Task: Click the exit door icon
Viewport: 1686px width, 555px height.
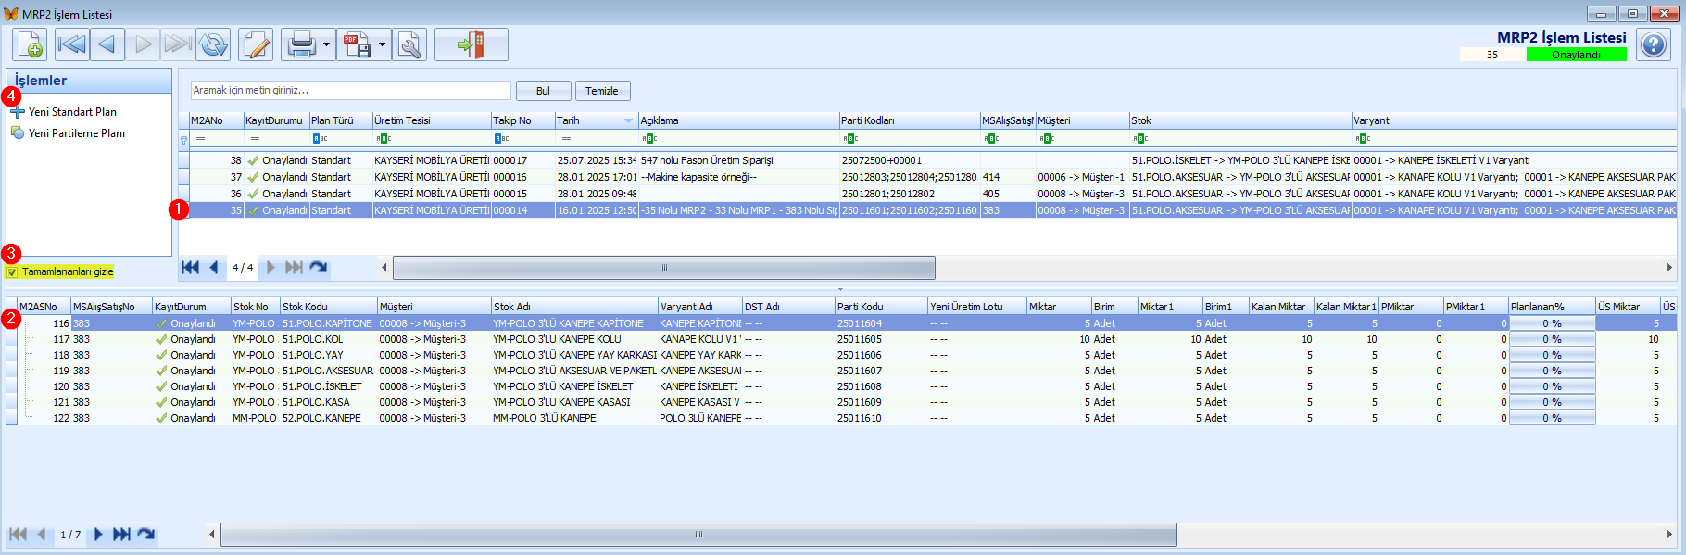Action: (x=471, y=44)
